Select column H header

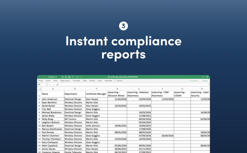tap(200, 89)
